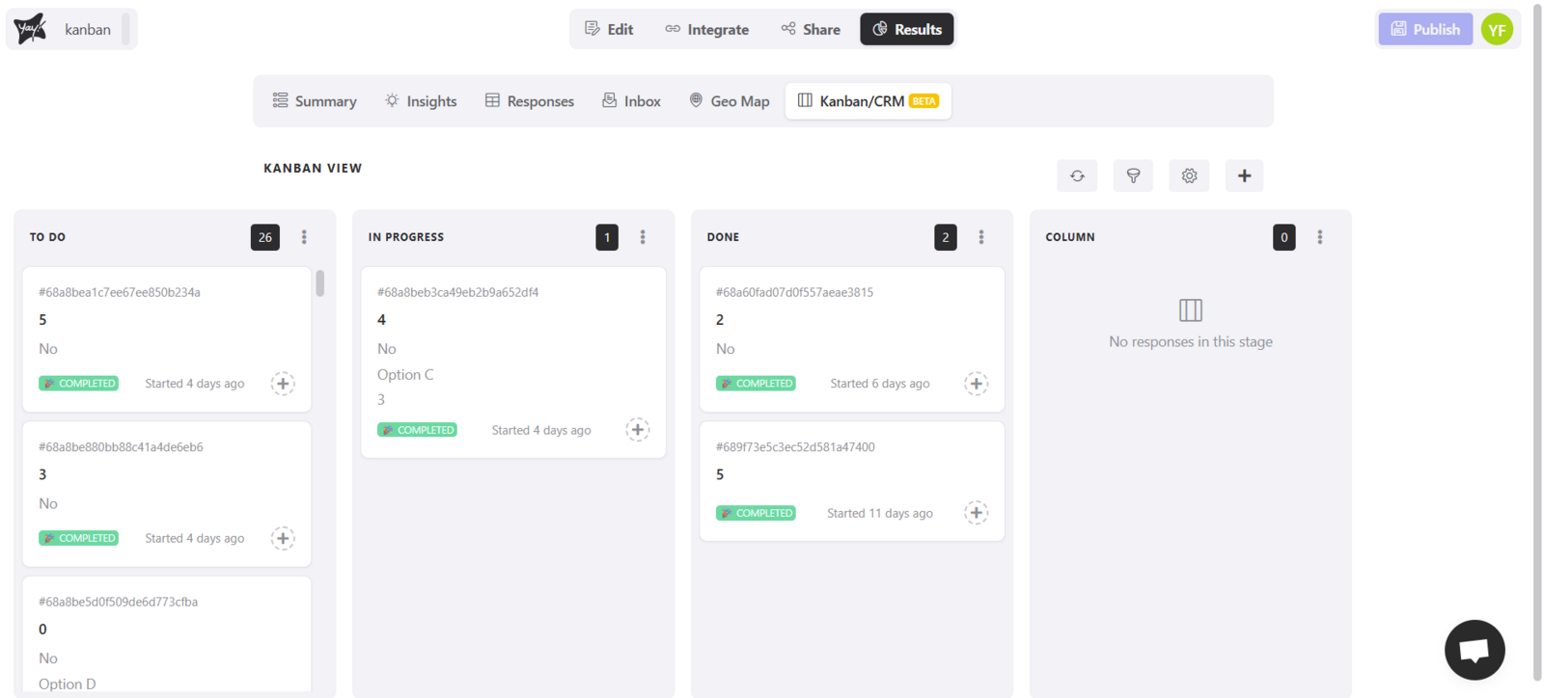Open the chat support bubble
The height and width of the screenshot is (698, 1544).
coord(1474,650)
